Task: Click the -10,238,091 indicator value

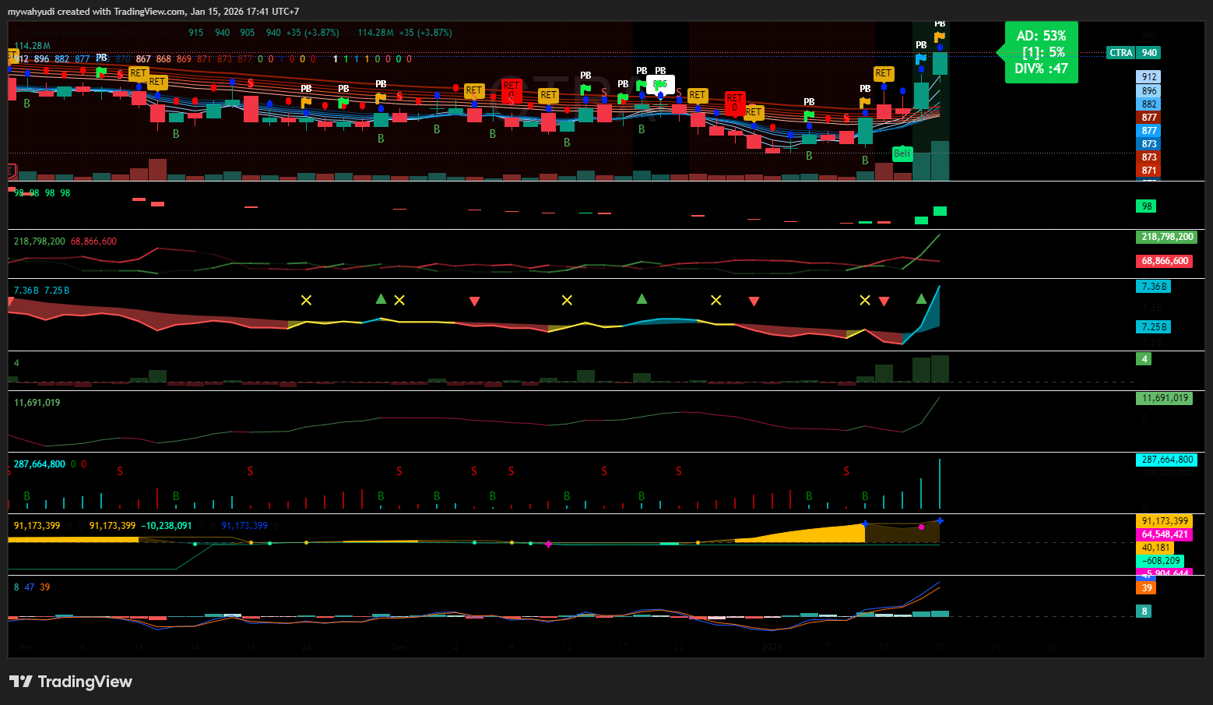Action: (167, 526)
